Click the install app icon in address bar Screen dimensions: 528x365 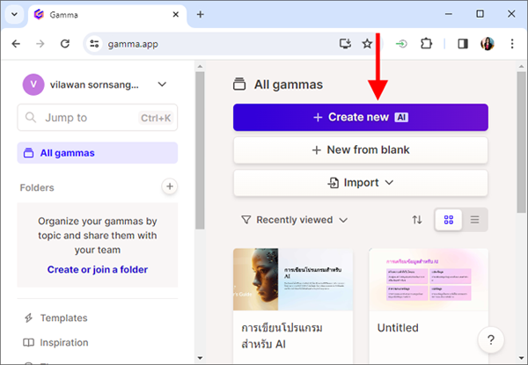click(345, 44)
